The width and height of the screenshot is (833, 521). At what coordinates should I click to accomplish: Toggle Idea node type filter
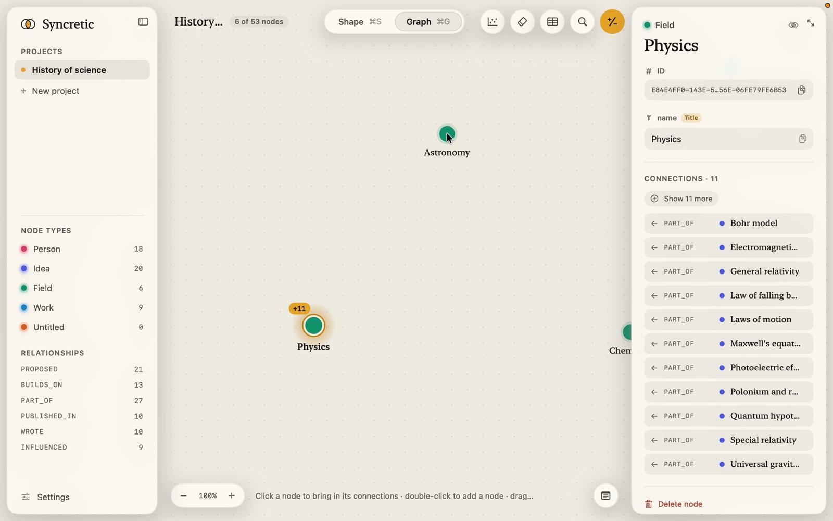pyautogui.click(x=82, y=269)
